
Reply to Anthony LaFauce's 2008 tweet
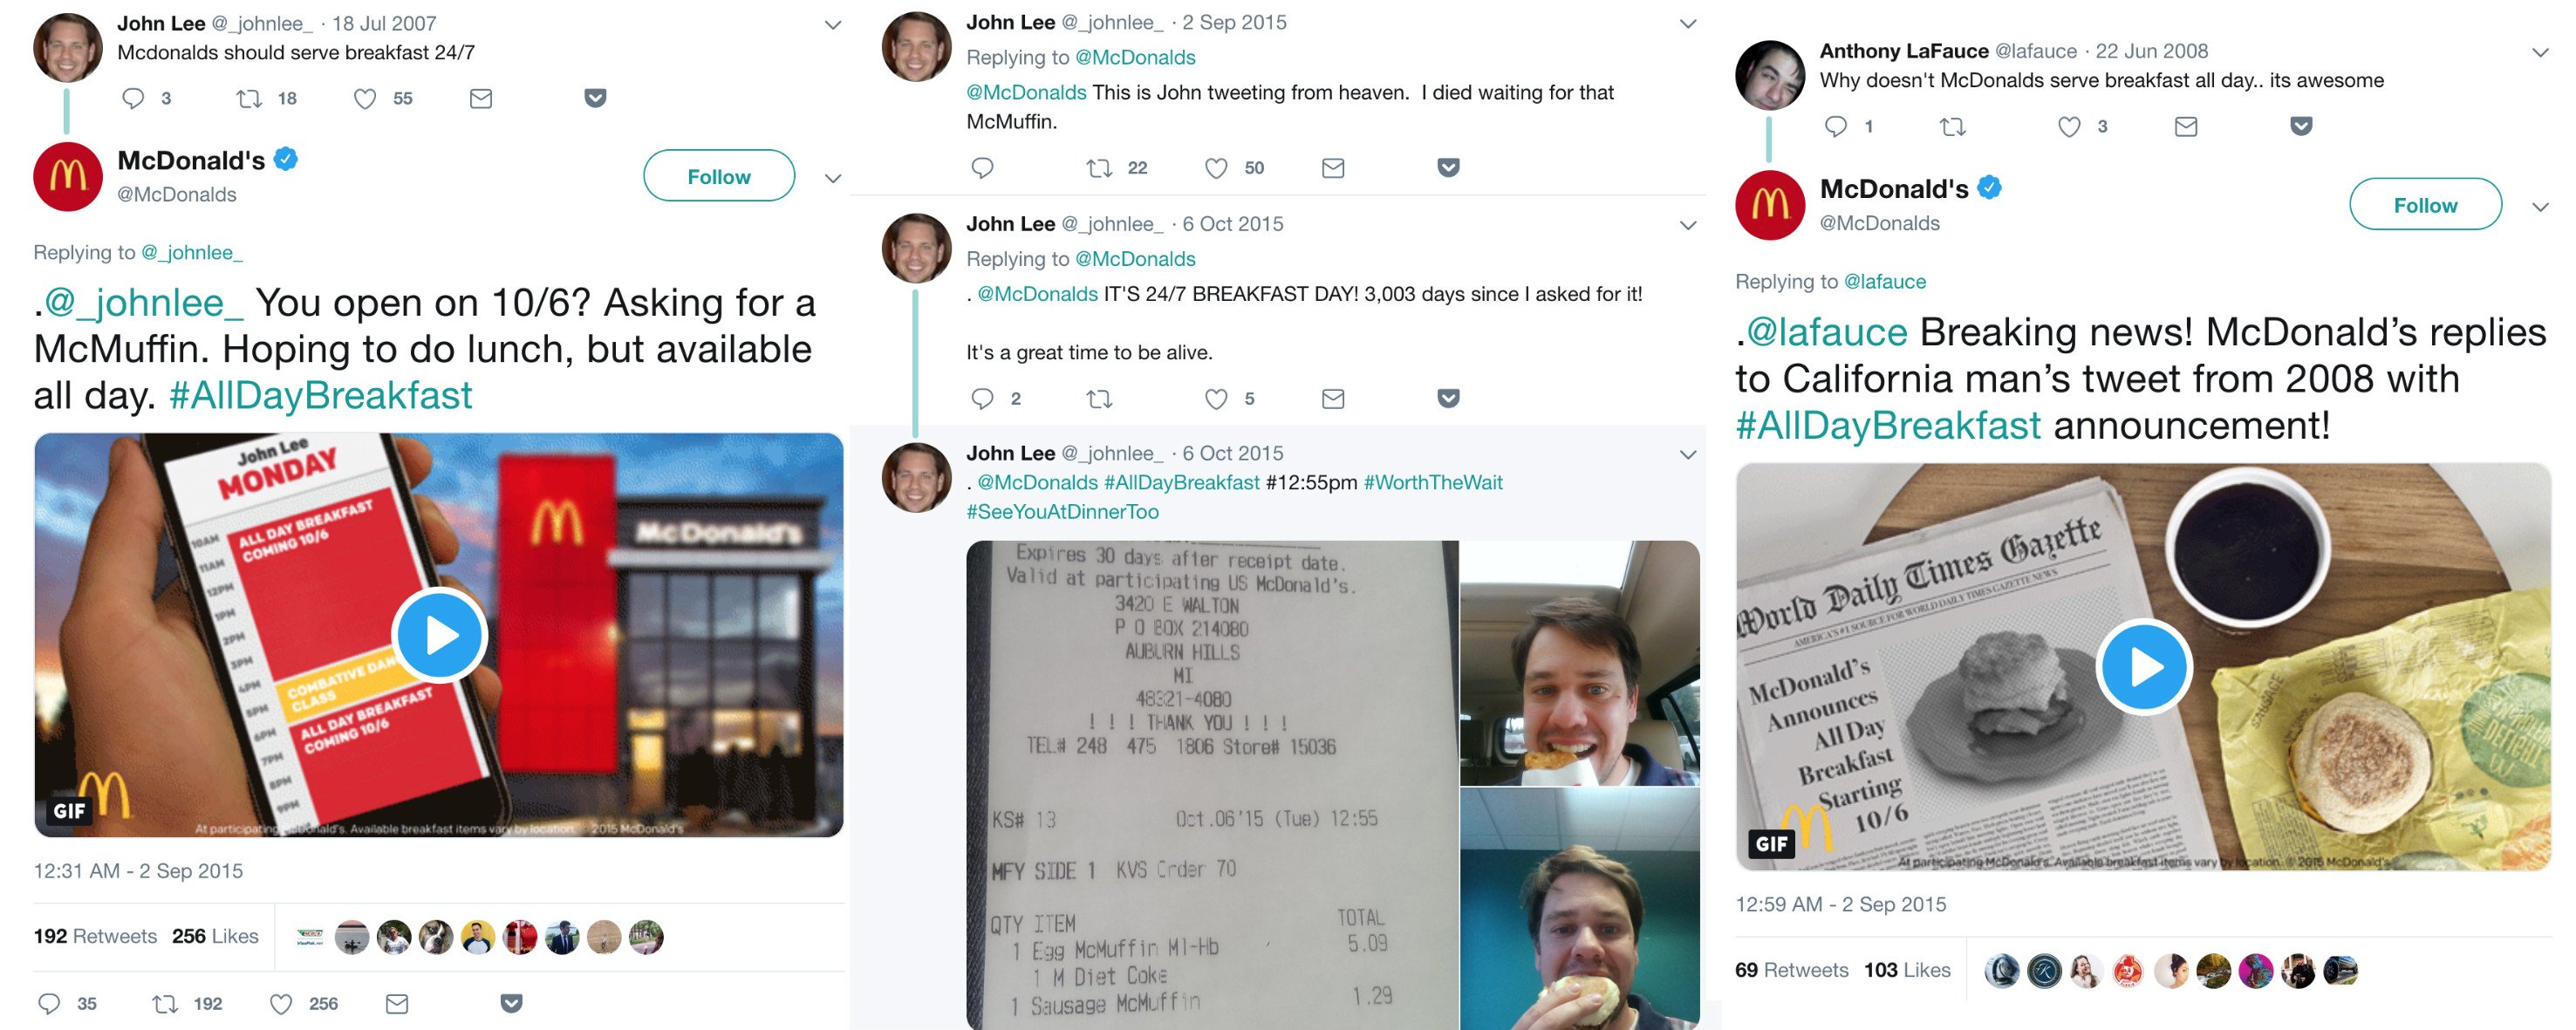1835,127
